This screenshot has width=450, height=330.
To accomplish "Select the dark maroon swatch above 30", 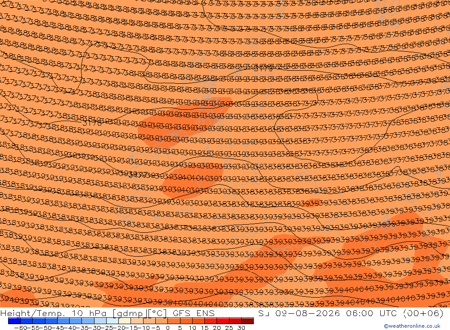I will click(247, 321).
